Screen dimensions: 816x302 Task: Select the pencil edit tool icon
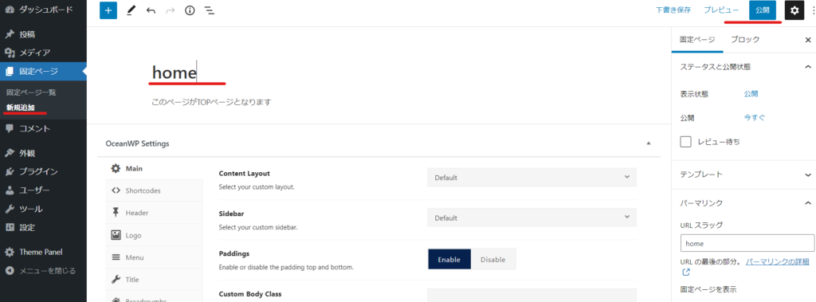click(x=131, y=10)
